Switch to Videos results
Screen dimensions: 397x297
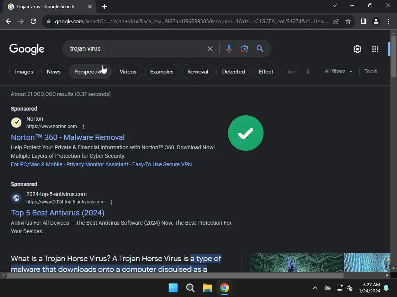128,72
